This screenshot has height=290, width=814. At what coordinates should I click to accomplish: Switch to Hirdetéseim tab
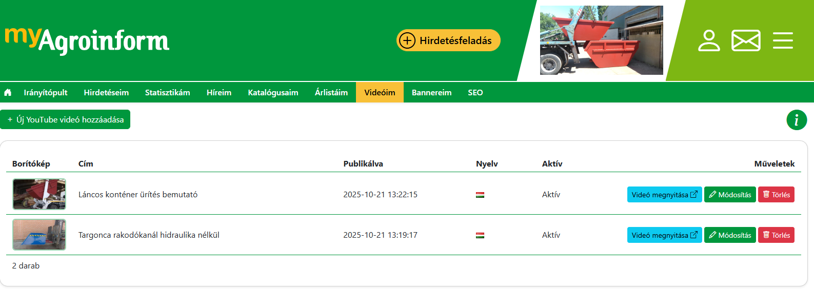[x=106, y=93]
